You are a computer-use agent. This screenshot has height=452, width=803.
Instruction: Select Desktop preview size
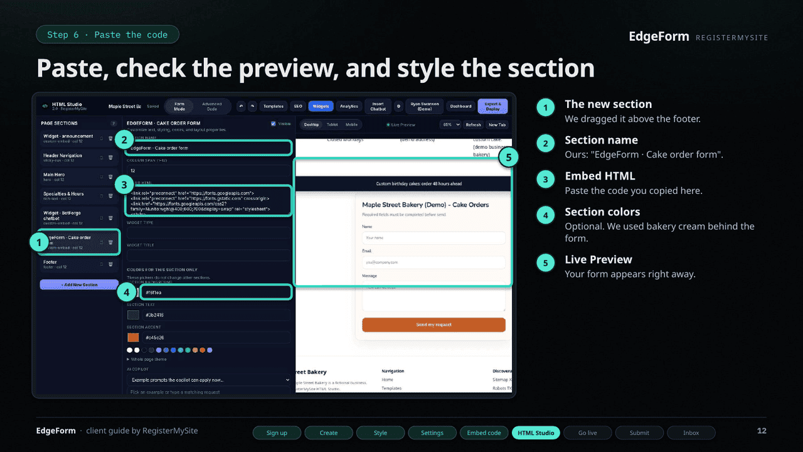tap(311, 124)
